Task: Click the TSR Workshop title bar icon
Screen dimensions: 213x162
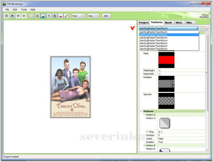Action: point(4,4)
